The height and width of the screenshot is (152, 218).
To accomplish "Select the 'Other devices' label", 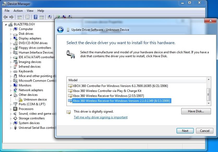I will [28, 95].
